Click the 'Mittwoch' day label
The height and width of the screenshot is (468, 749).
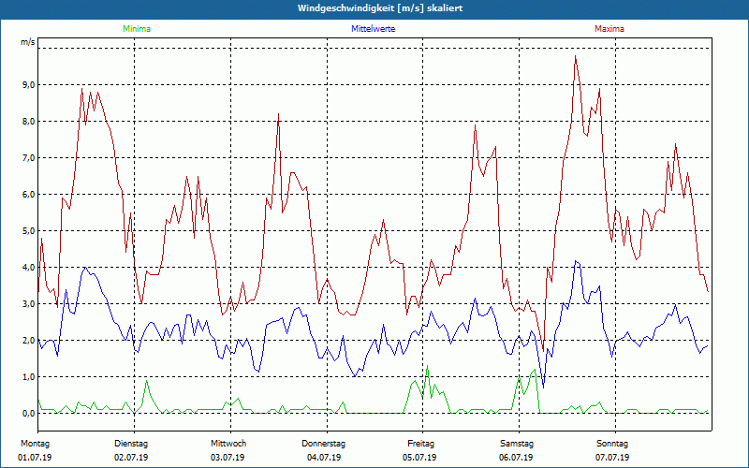pyautogui.click(x=228, y=444)
